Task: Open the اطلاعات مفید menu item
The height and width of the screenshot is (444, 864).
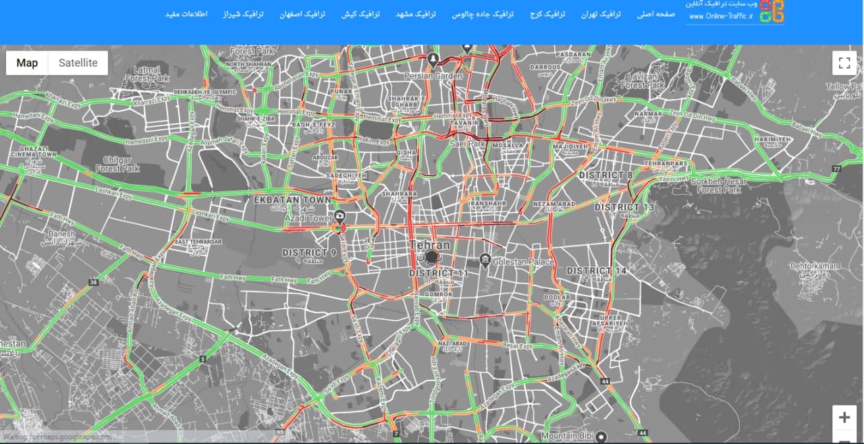Action: (186, 14)
